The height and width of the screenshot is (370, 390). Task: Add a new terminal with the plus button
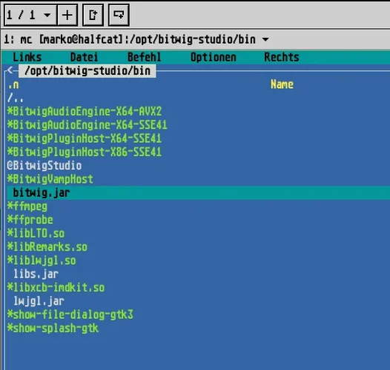(67, 15)
